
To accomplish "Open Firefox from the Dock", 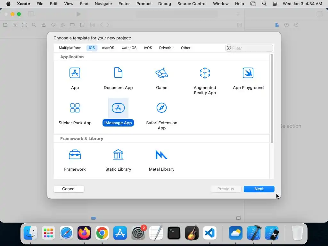I will point(84,233).
